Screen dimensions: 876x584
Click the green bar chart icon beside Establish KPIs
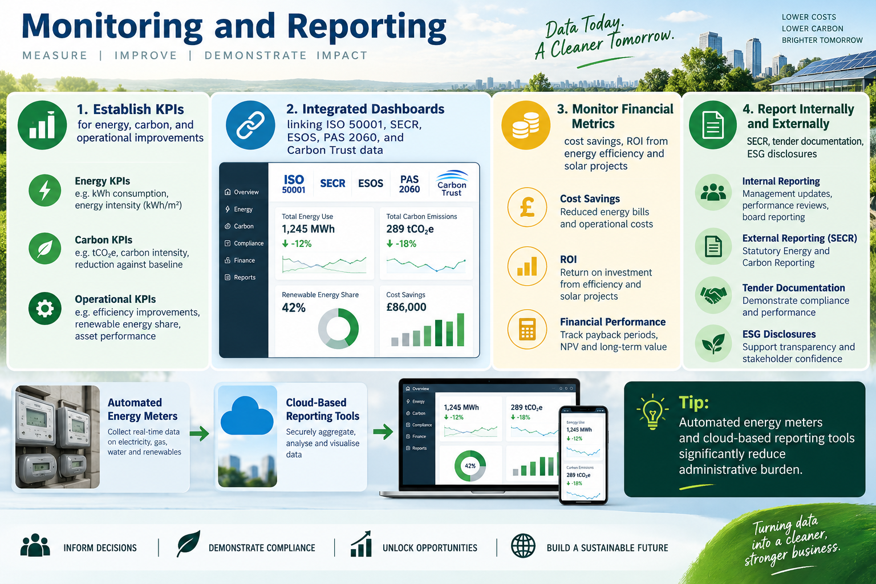(42, 125)
